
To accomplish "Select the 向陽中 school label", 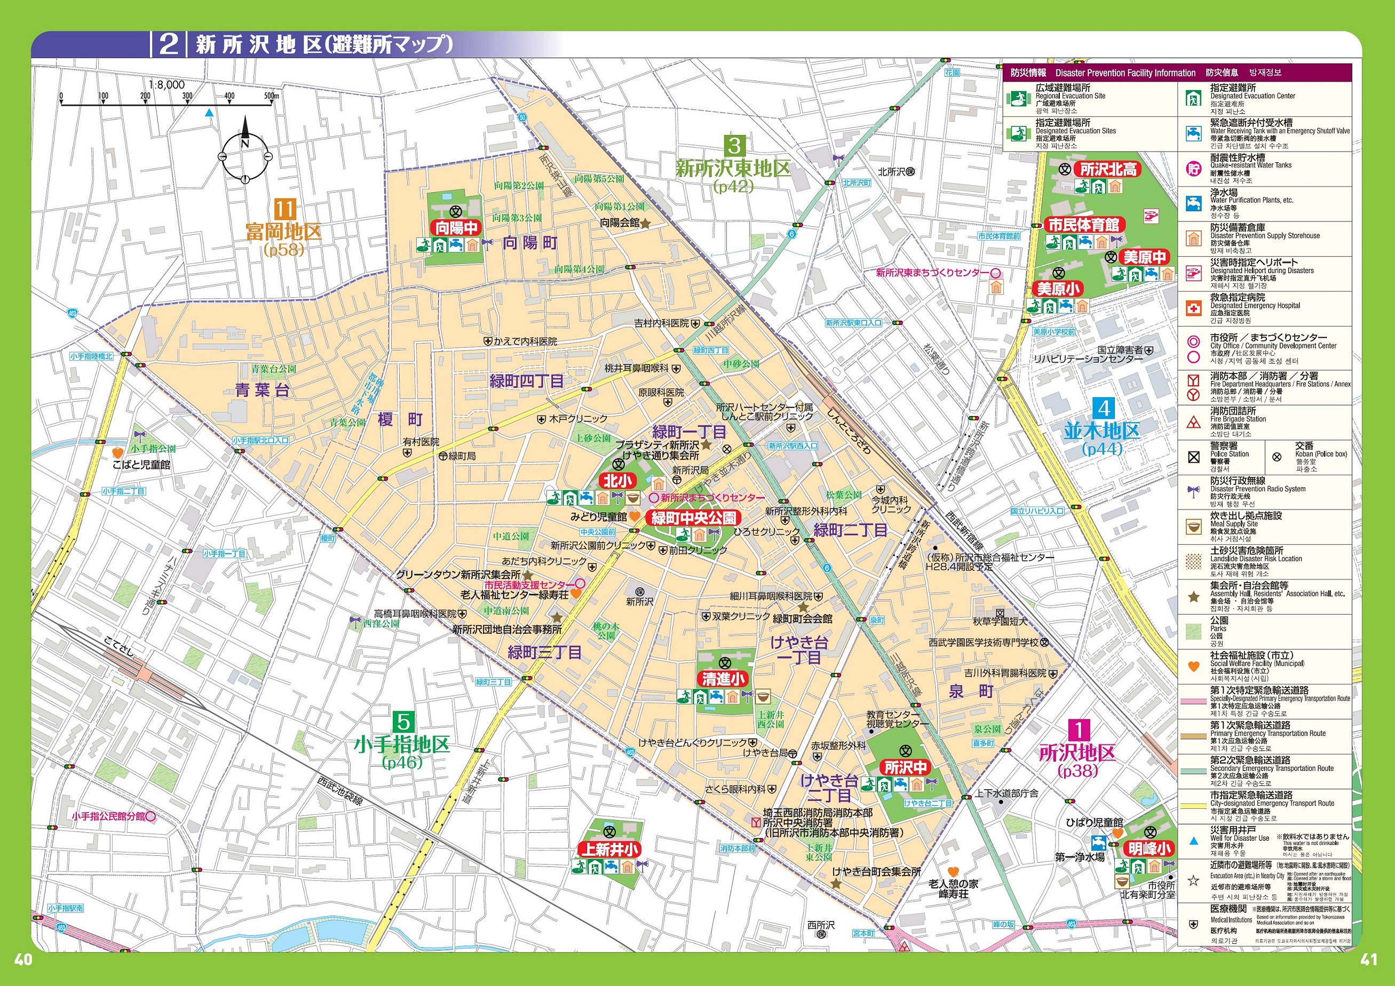I will (x=456, y=228).
